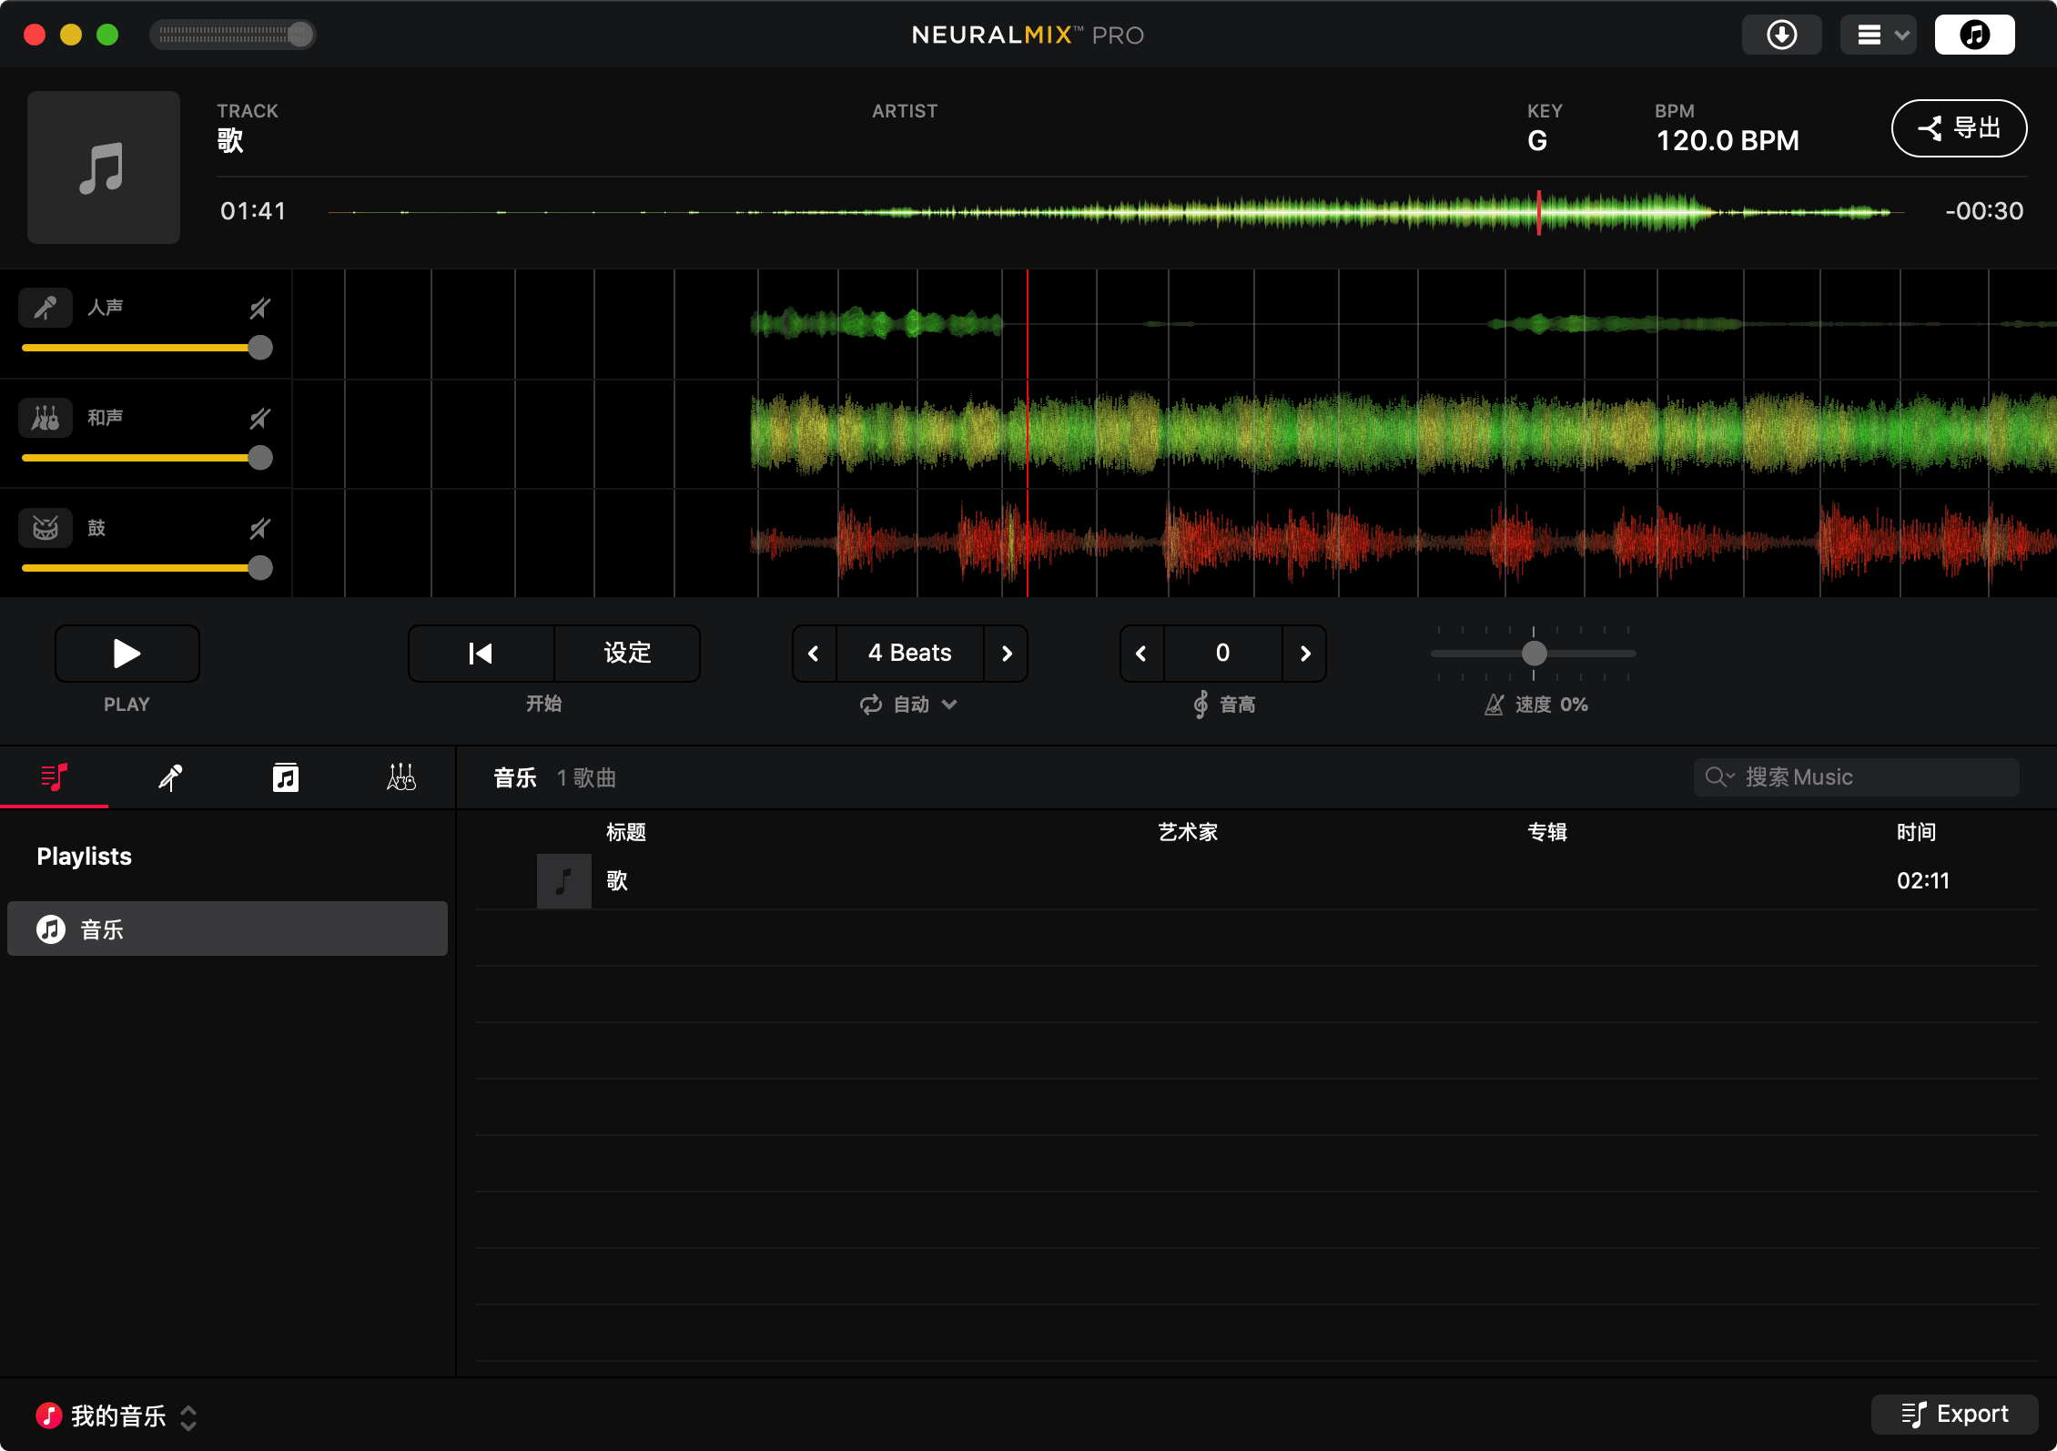The image size is (2057, 1451).
Task: Select the 音乐 playlist in sidebar
Action: [228, 928]
